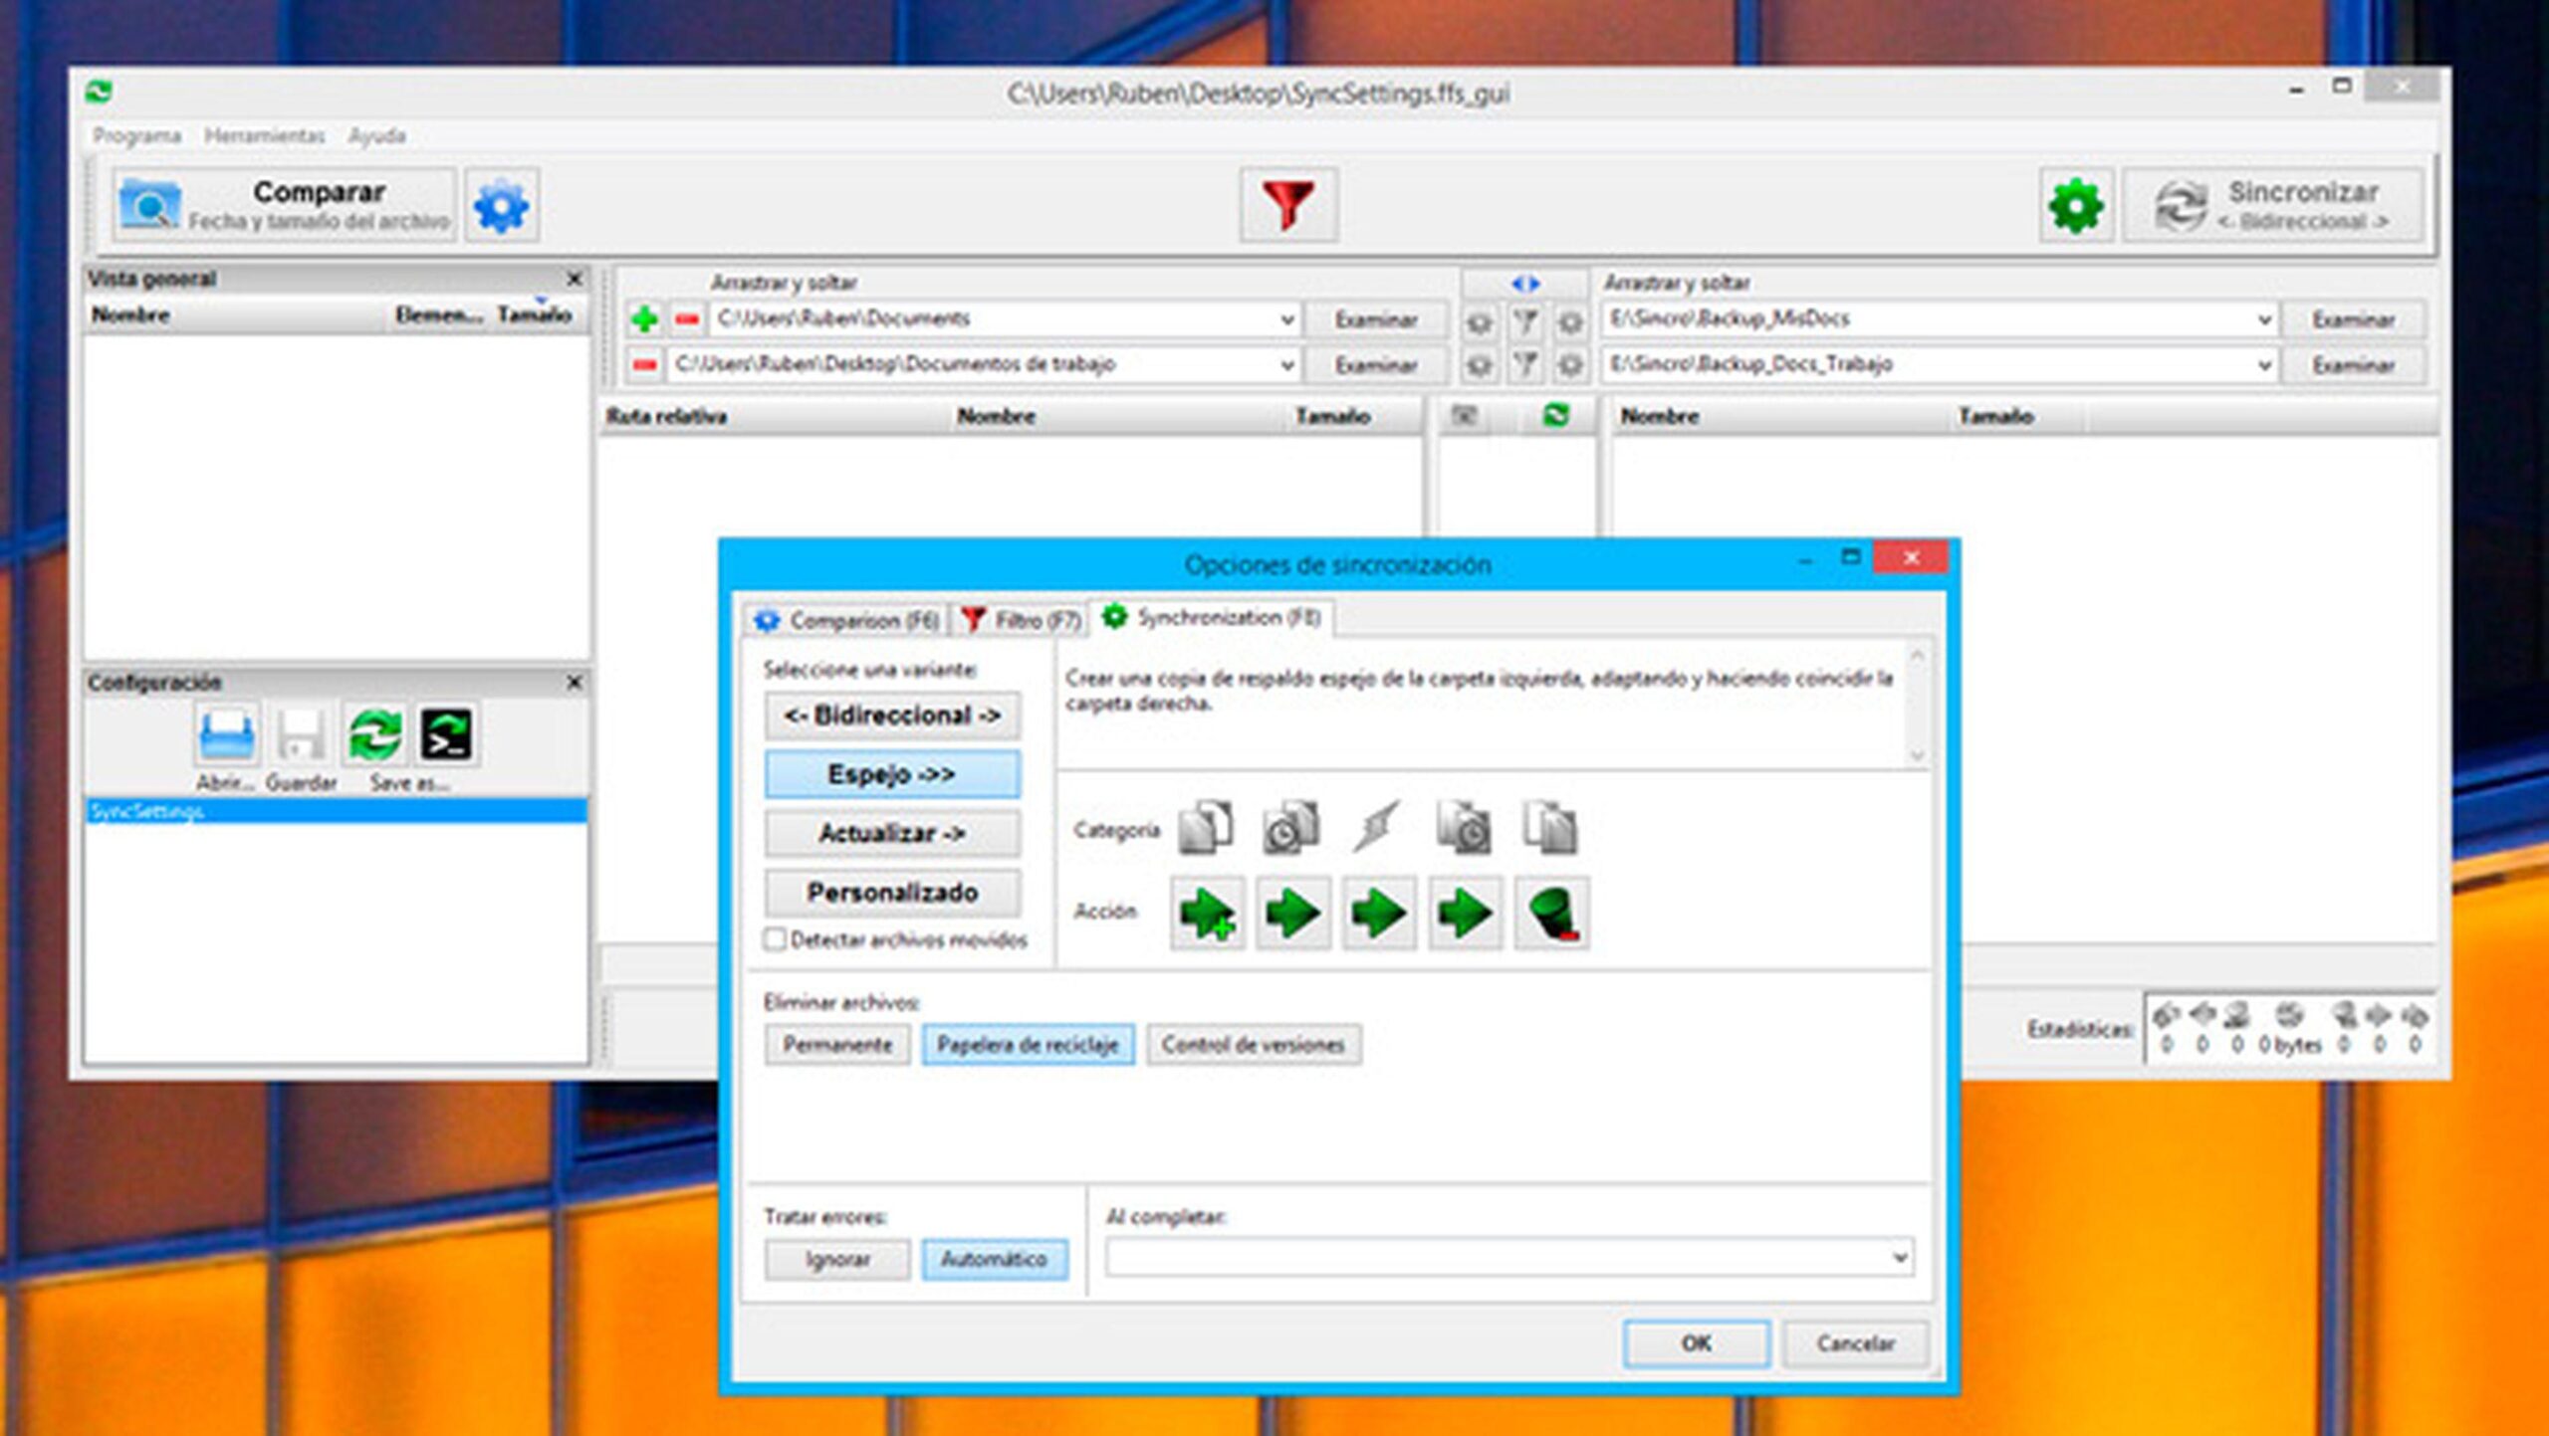This screenshot has height=1436, width=2549.
Task: Select Papelera de reciclaje deletion option
Action: click(x=1027, y=1045)
